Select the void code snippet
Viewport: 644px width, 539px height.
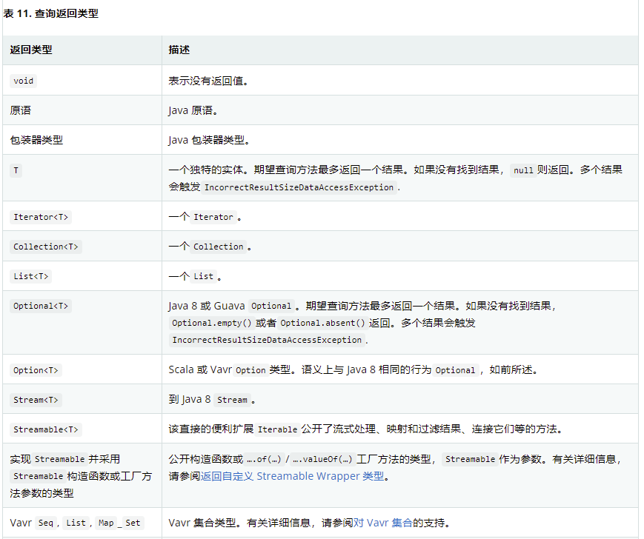23,81
